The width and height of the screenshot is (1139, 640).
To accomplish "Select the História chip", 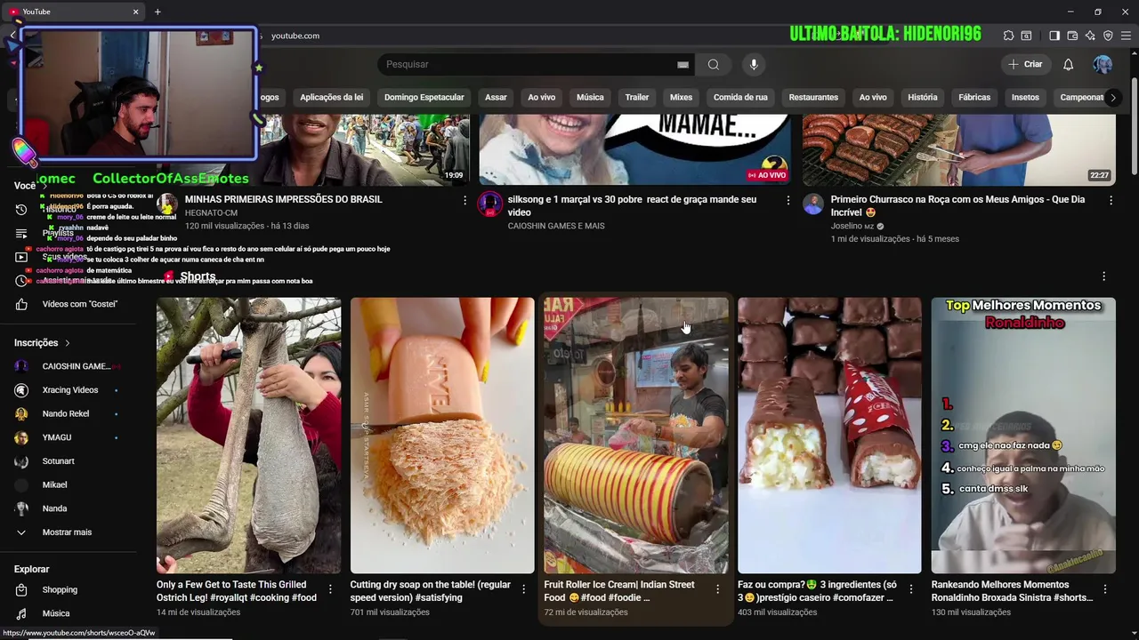I will pos(922,97).
